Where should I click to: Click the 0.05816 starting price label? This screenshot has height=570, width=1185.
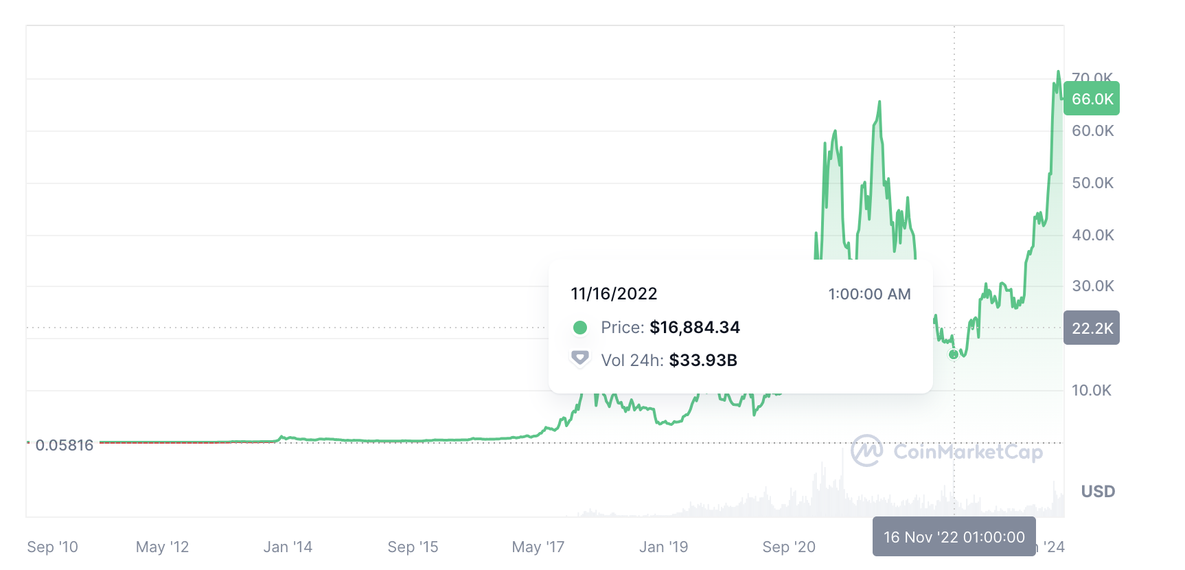64,445
